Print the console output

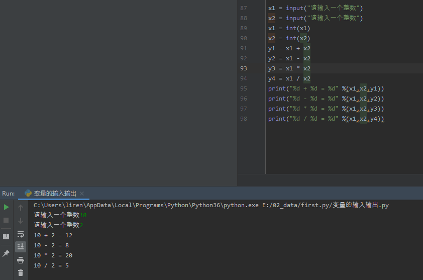[x=21, y=260]
